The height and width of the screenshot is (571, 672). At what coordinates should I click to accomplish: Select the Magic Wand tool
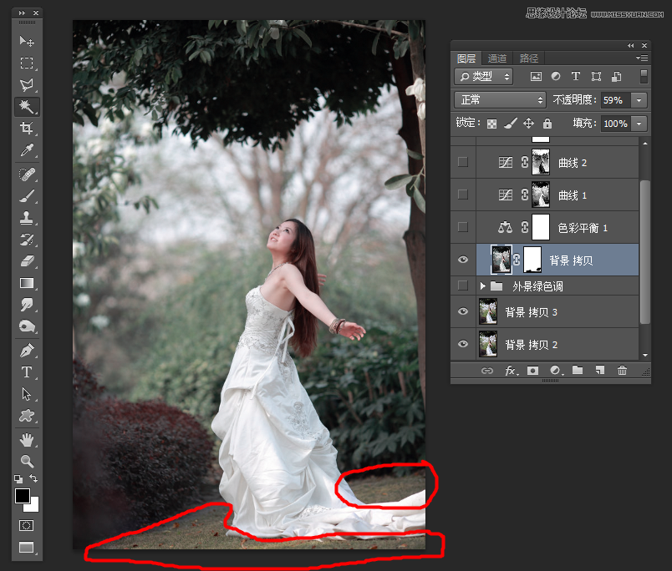tap(26, 107)
